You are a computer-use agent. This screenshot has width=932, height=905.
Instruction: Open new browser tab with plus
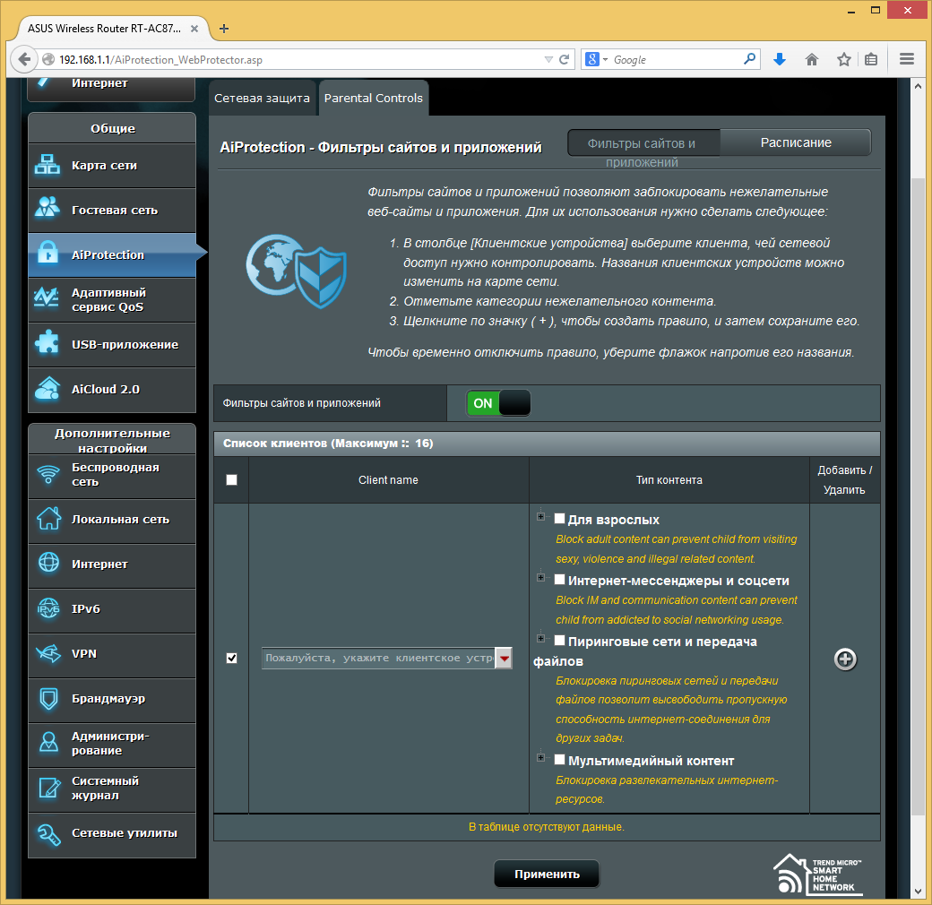(224, 29)
